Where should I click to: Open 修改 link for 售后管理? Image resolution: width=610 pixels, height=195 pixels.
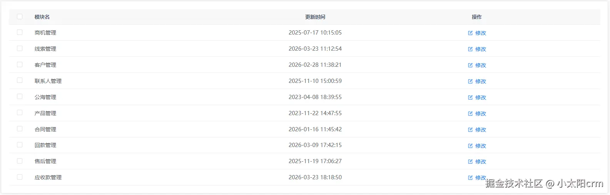(480, 162)
